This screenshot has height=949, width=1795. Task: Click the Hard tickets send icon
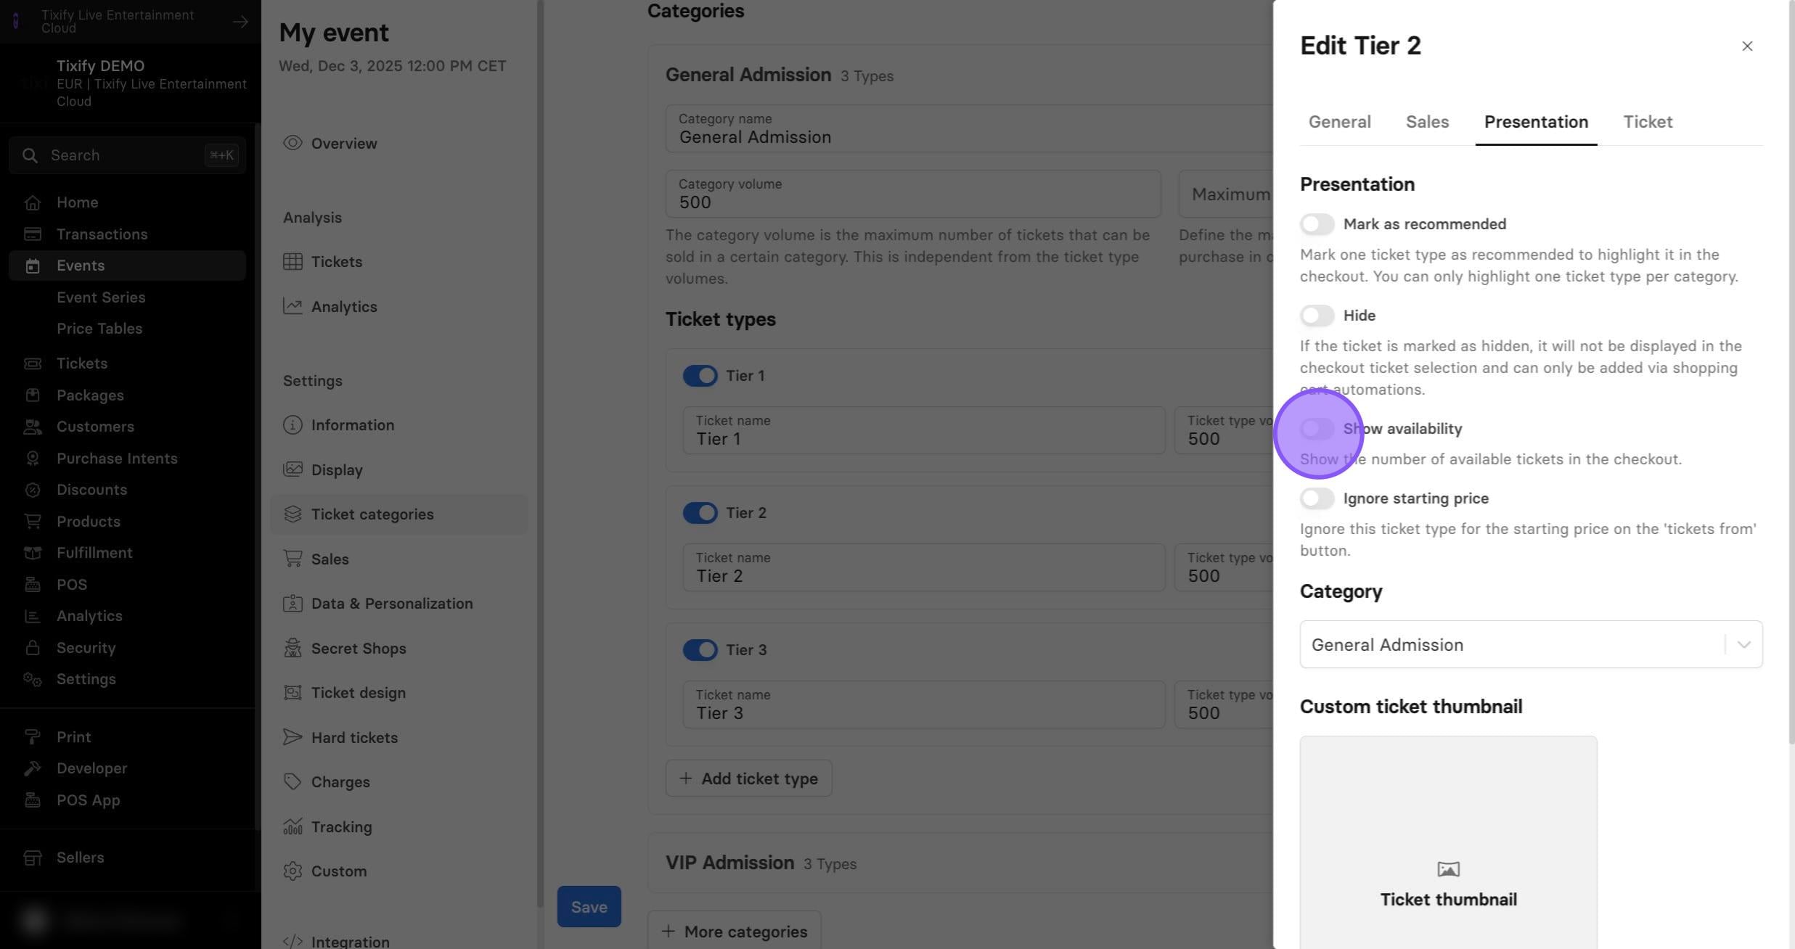tap(293, 737)
